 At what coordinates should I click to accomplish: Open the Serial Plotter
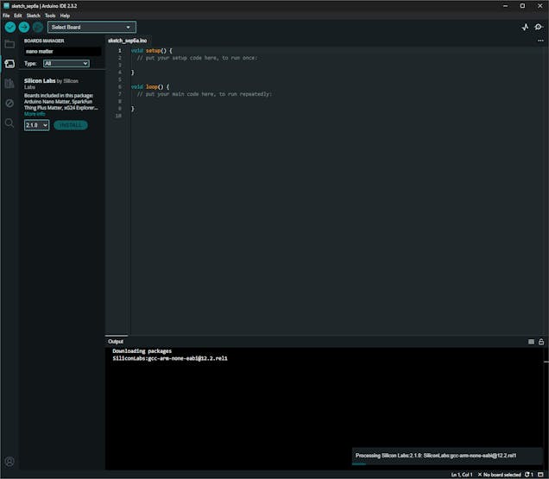525,28
